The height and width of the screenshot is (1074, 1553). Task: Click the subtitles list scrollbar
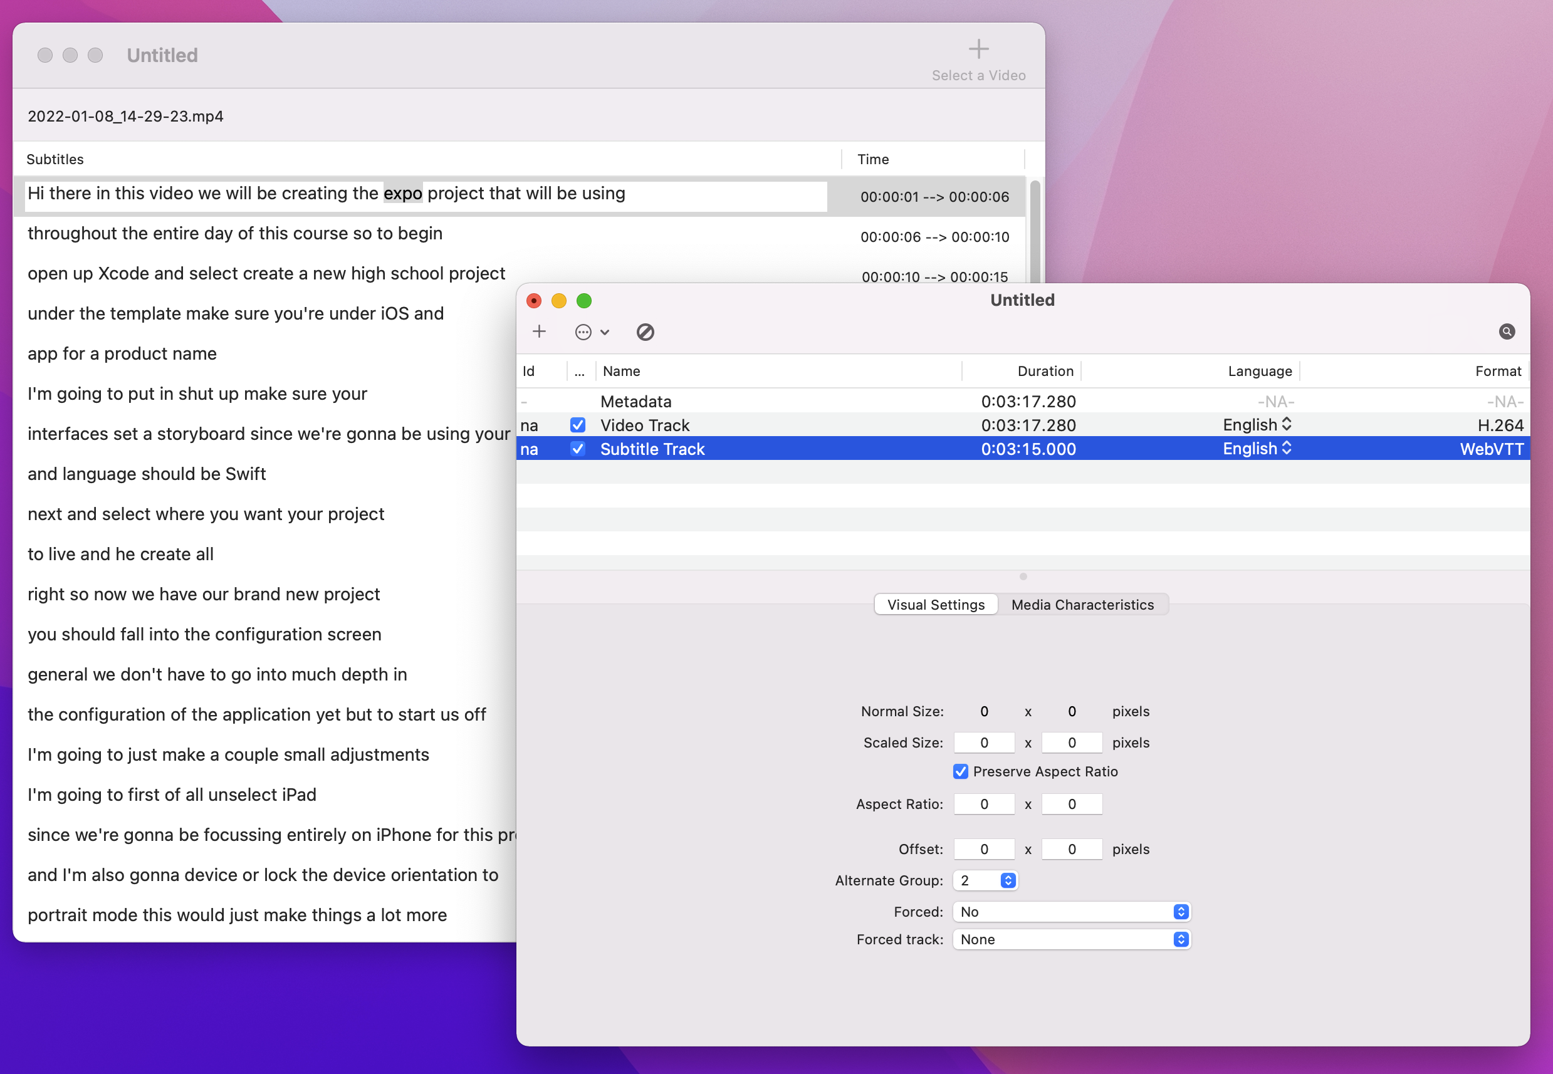[x=1035, y=230]
